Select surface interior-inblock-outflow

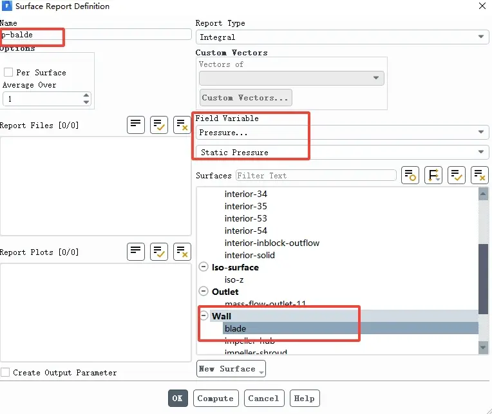click(x=272, y=243)
